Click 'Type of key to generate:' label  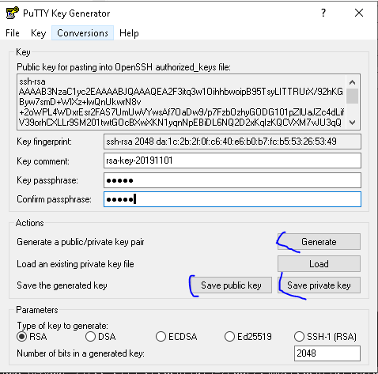click(x=62, y=326)
